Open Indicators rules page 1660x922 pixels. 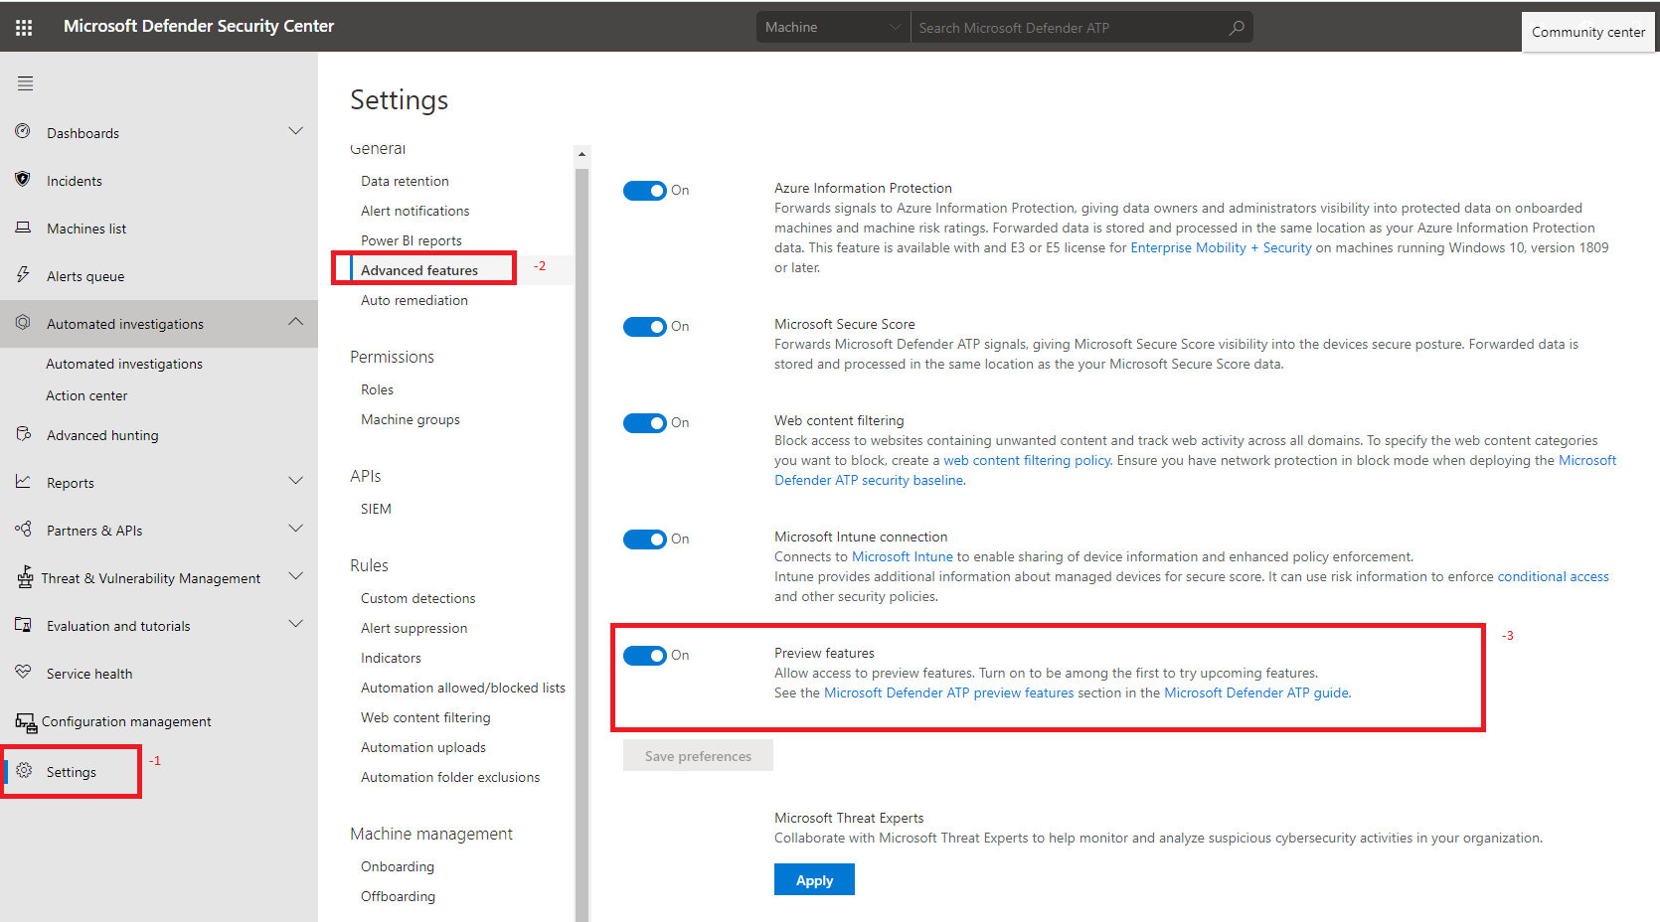tap(391, 658)
